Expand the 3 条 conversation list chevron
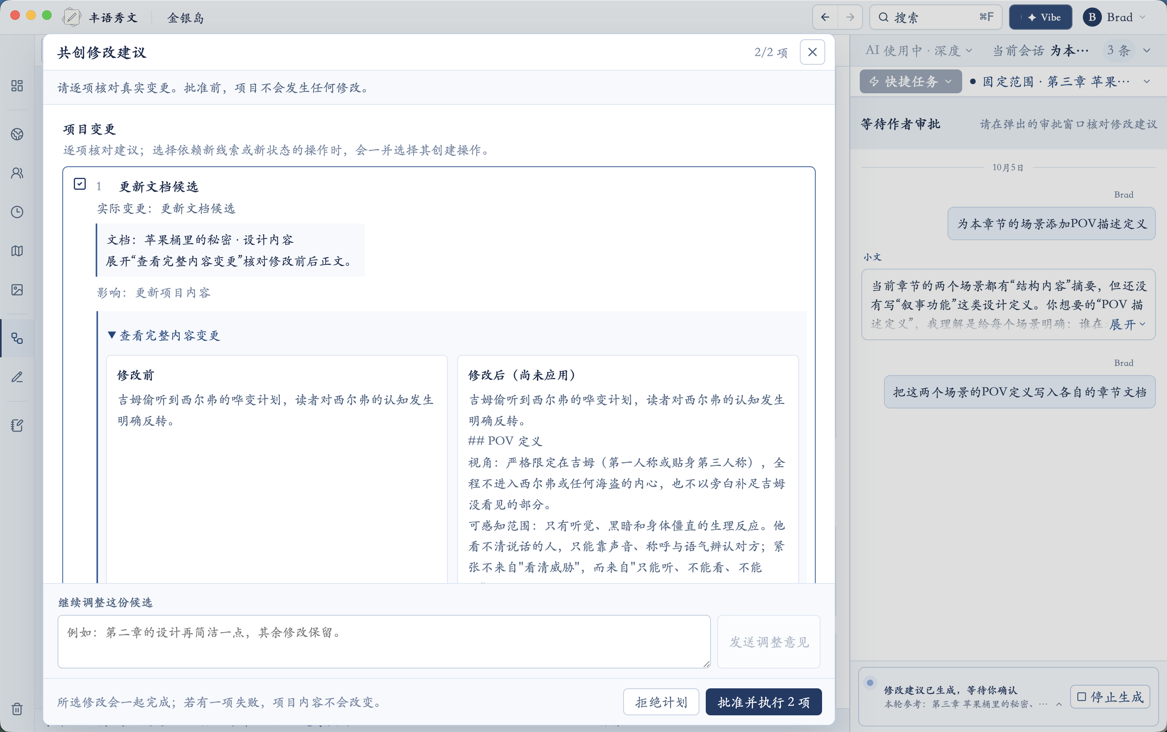This screenshot has width=1167, height=732. tap(1147, 50)
